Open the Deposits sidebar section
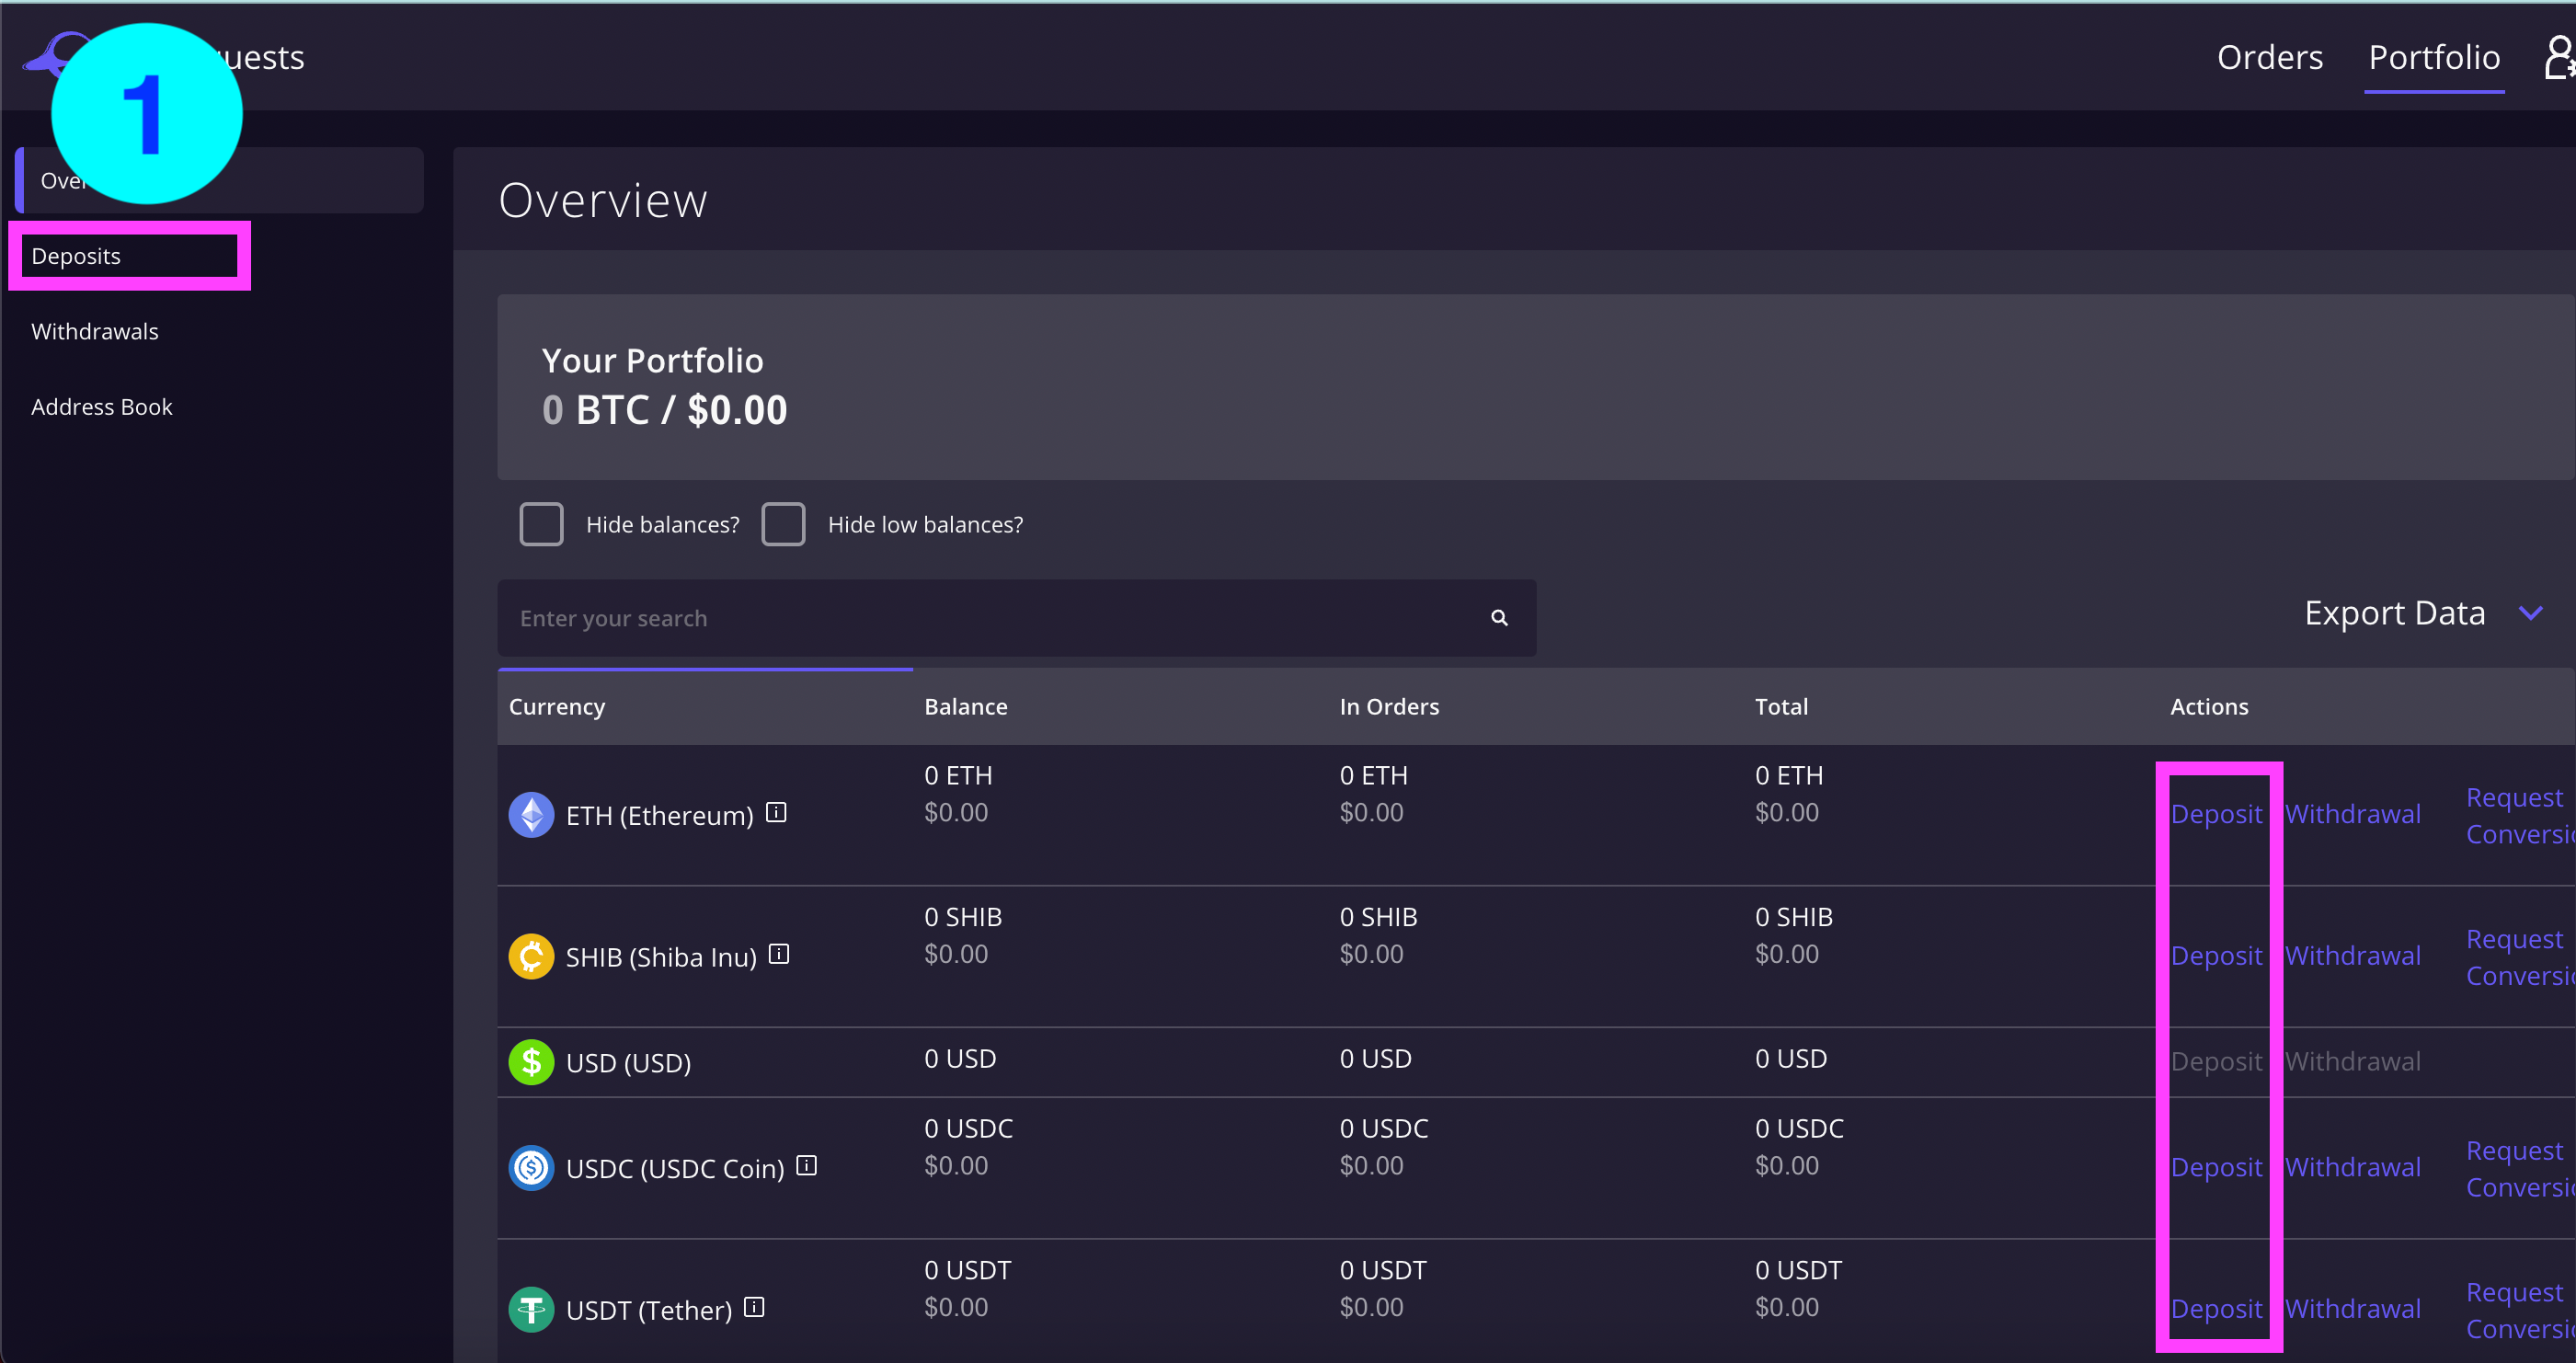Image resolution: width=2576 pixels, height=1363 pixels. click(x=76, y=256)
